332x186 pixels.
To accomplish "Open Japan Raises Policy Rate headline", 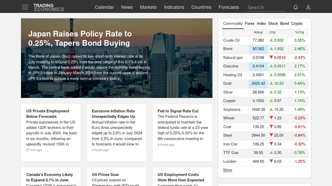I will [x=80, y=38].
